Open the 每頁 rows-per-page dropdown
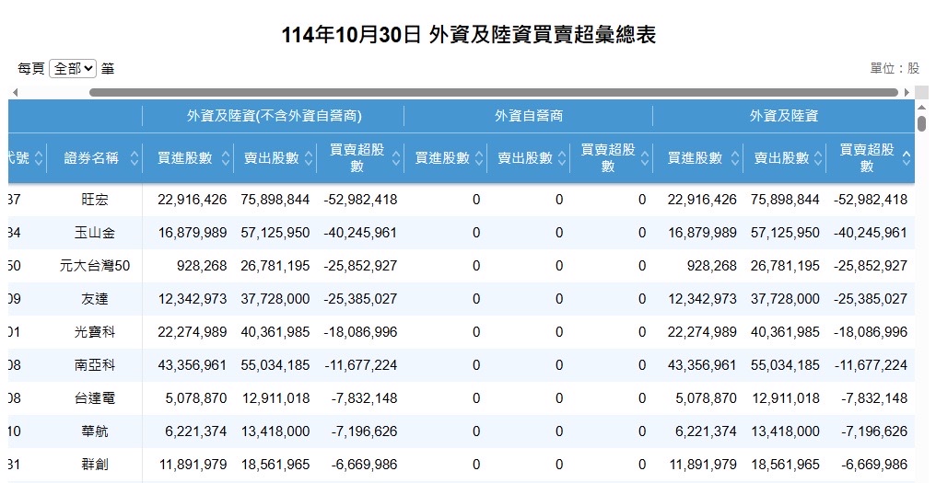Image resolution: width=936 pixels, height=483 pixels. coord(73,68)
